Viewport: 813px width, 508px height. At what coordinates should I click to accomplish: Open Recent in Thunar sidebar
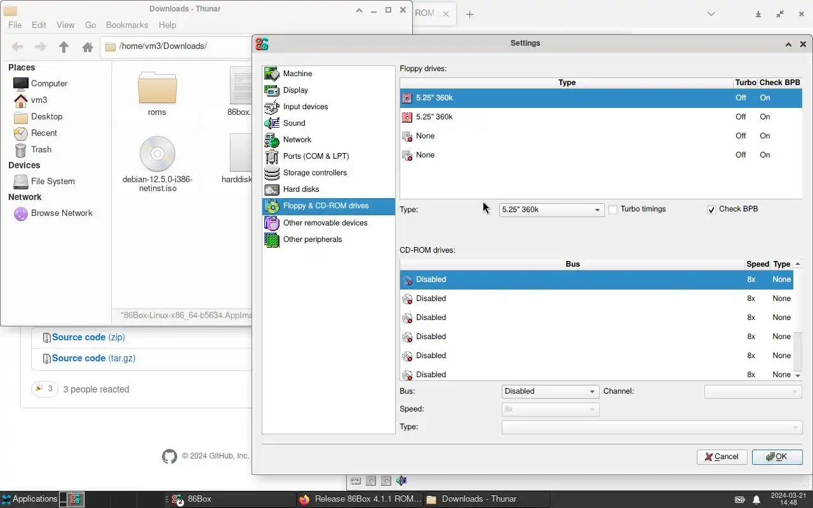click(x=44, y=133)
